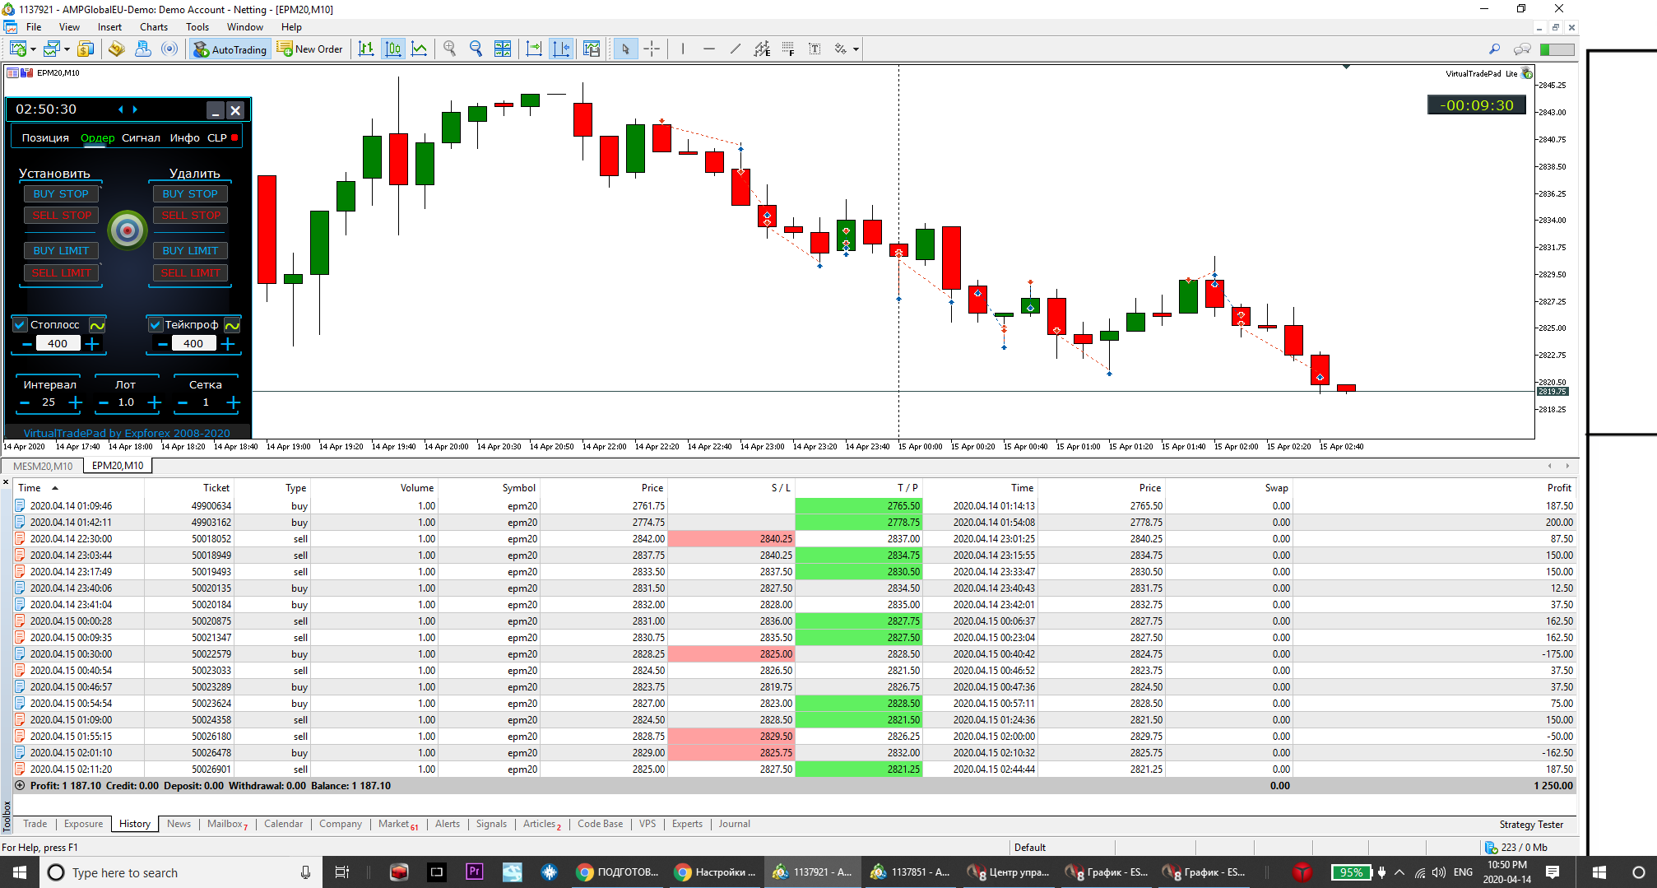Click the tile windows toolbar icon
This screenshot has height=888, width=1657.
tap(503, 49)
